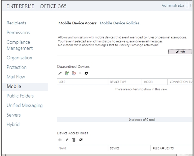Sort by MODEL column header

(x=155, y=82)
